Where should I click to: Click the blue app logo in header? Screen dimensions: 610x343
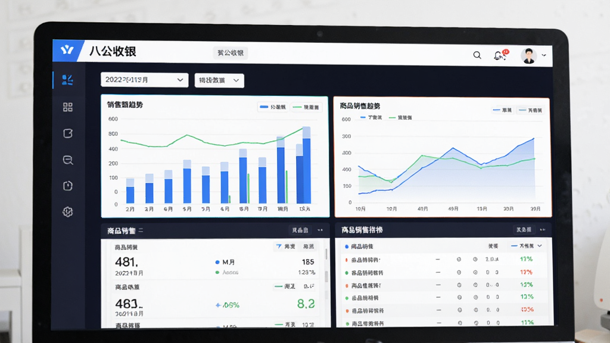(67, 50)
